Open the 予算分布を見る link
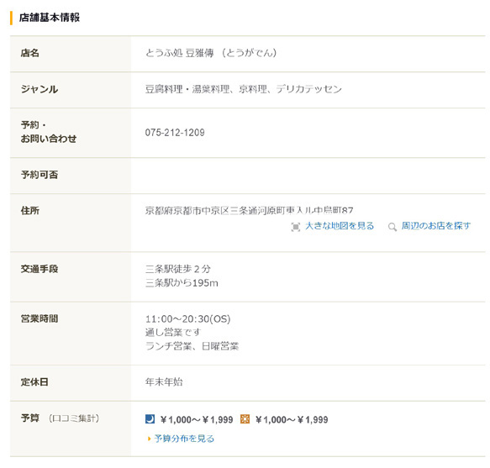490x468 pixels. 184,439
